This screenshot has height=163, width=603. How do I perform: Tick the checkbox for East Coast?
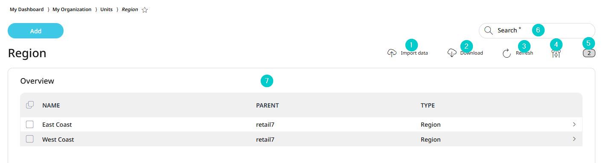coord(30,125)
